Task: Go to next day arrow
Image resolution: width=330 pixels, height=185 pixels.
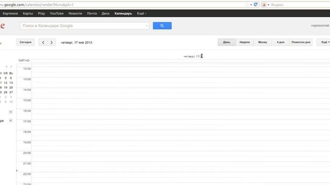Action: coord(52,42)
